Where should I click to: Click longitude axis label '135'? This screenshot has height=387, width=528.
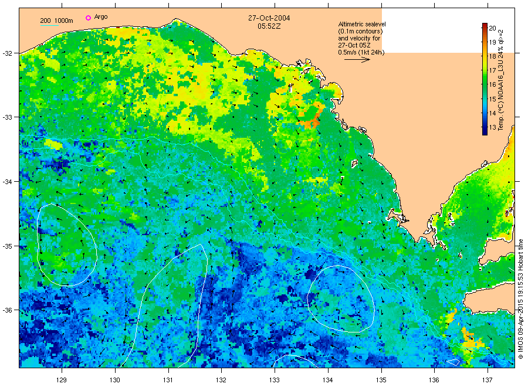point(381,380)
